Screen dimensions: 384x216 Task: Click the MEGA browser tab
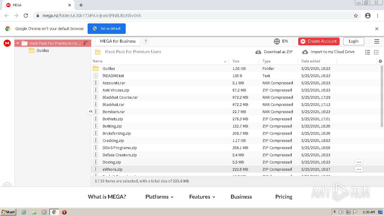[x=38, y=5]
